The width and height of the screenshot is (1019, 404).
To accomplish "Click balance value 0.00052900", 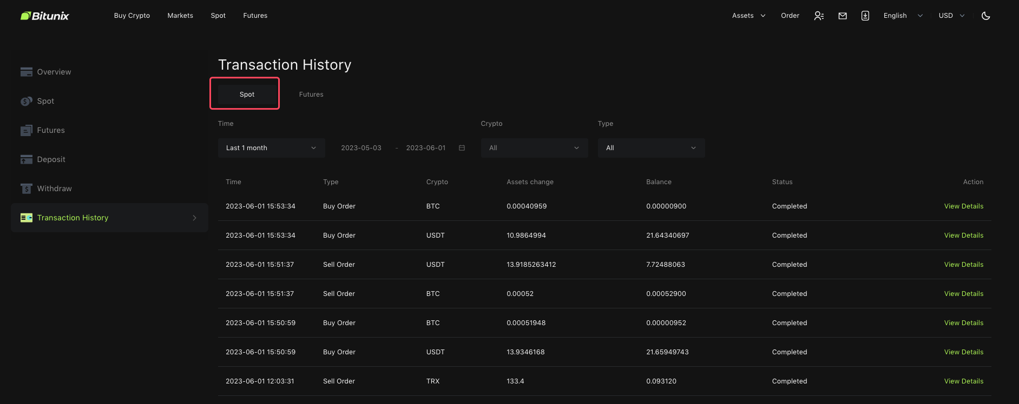I will 666,294.
